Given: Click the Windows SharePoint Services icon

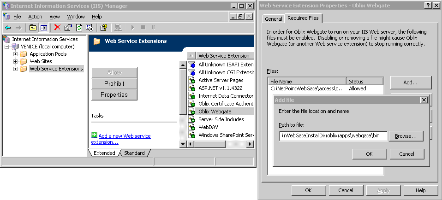Looking at the screenshot, I should pyautogui.click(x=192, y=135).
